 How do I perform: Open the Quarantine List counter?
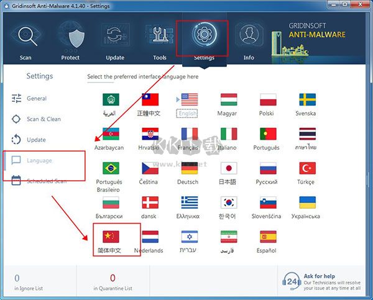(x=113, y=283)
